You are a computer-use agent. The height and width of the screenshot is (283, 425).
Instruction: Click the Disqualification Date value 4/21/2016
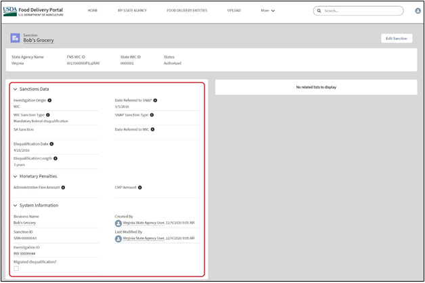pos(22,150)
